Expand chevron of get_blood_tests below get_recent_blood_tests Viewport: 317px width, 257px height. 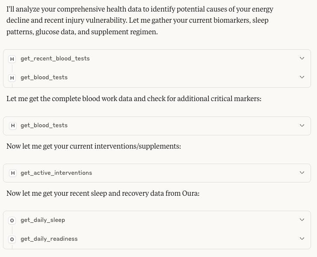[302, 77]
